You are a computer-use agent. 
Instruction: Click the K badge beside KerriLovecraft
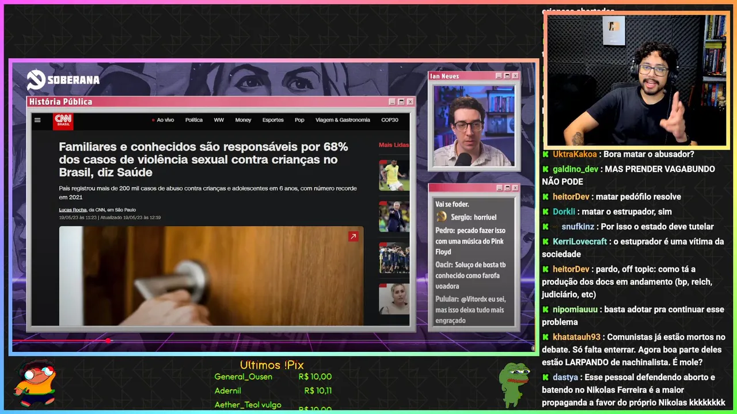point(545,241)
